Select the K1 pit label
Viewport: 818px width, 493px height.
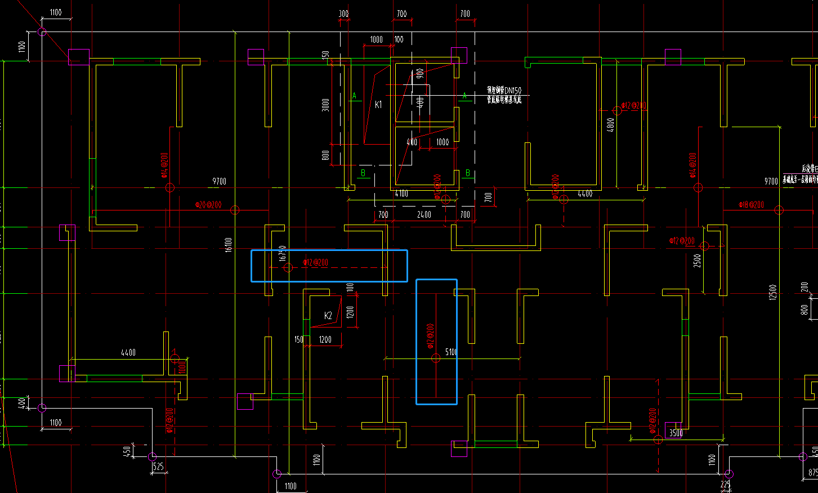(378, 104)
